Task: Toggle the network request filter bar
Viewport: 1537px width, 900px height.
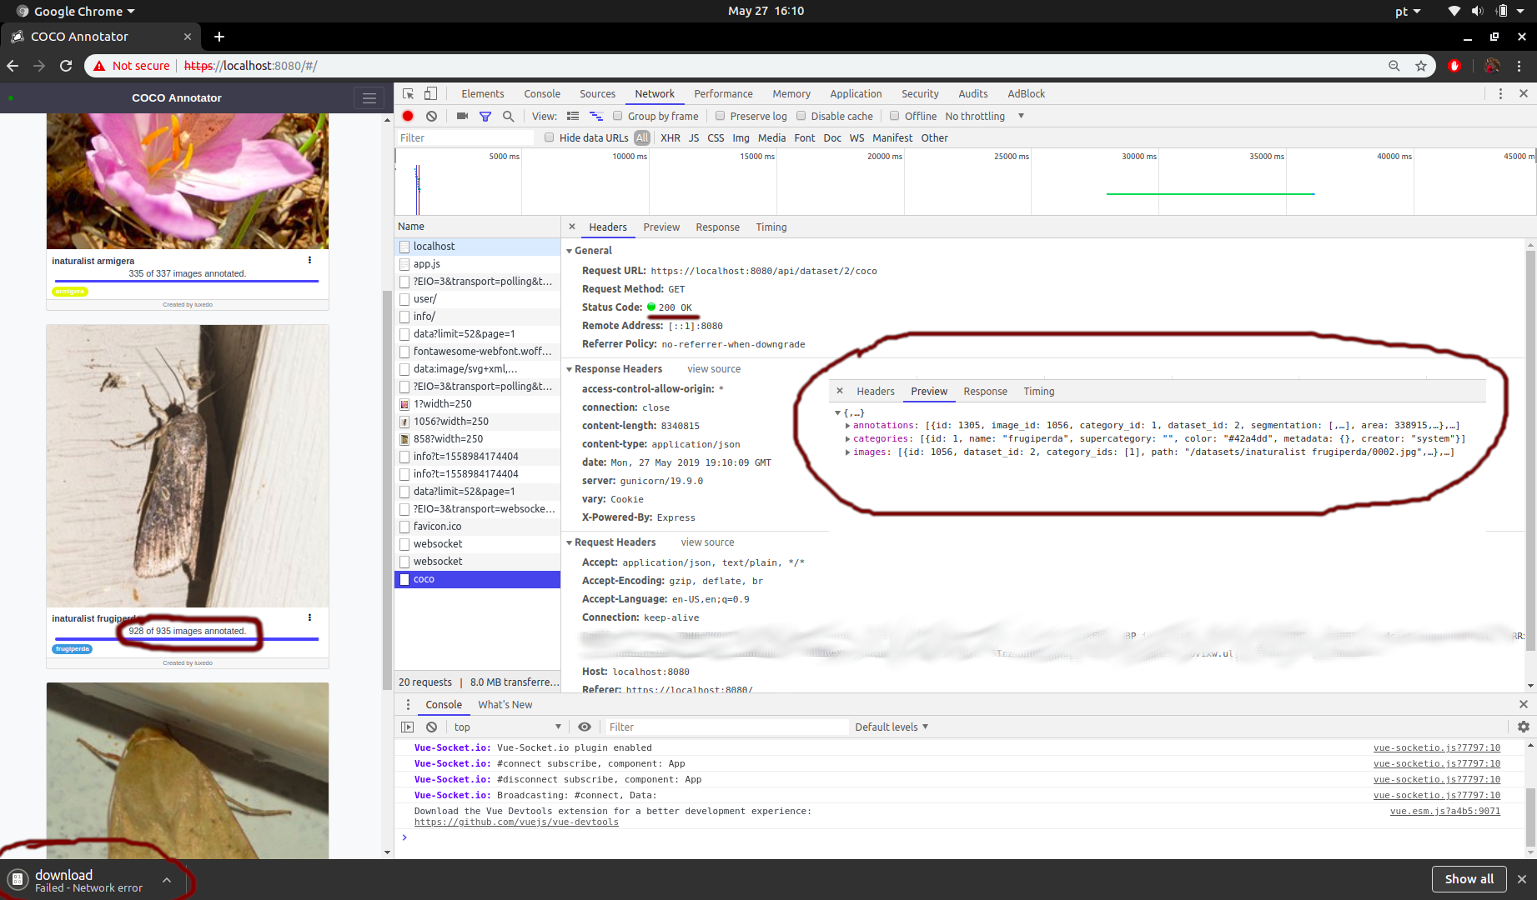Action: click(485, 116)
